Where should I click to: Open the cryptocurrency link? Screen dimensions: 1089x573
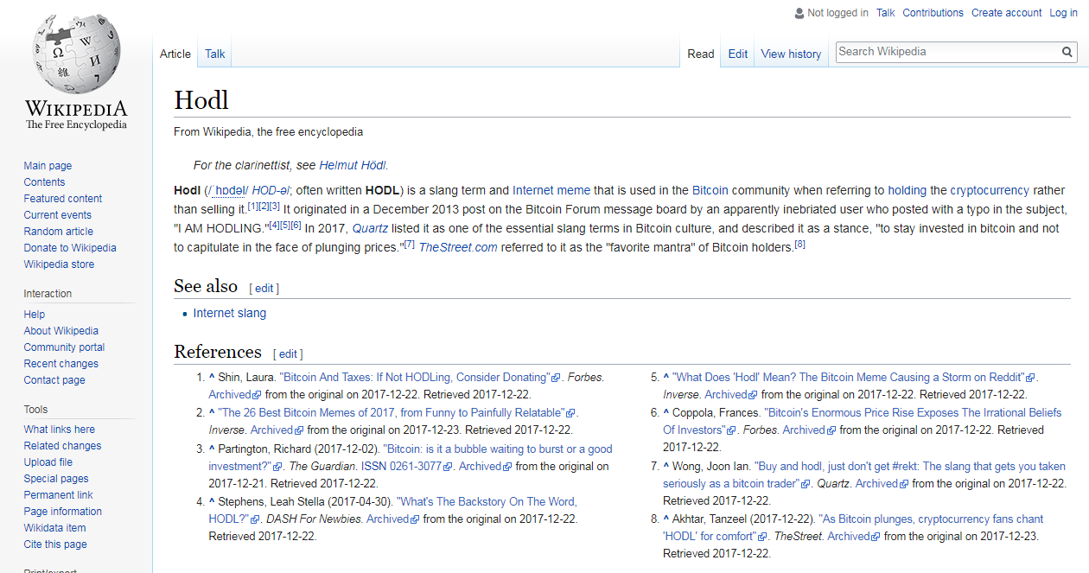(x=990, y=190)
